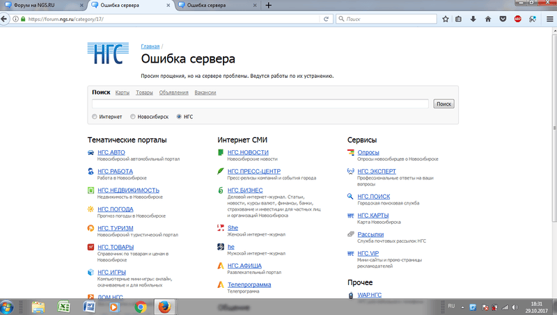The width and height of the screenshot is (557, 315).
Task: Open the history dropdown in the address bar
Action: click(318, 19)
